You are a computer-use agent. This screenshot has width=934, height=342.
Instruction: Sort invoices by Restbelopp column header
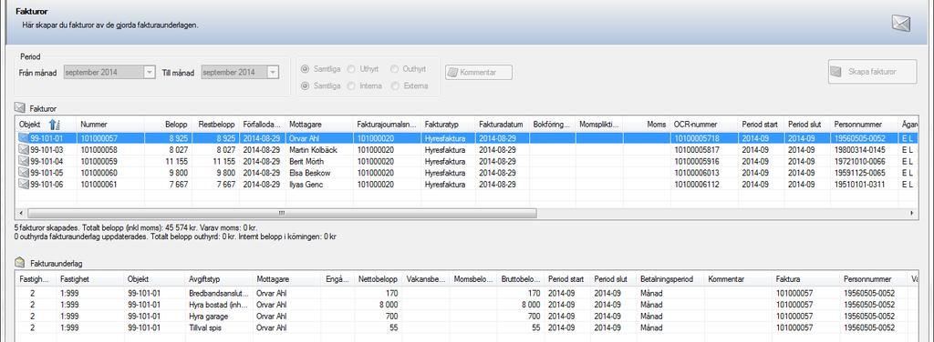pos(215,125)
